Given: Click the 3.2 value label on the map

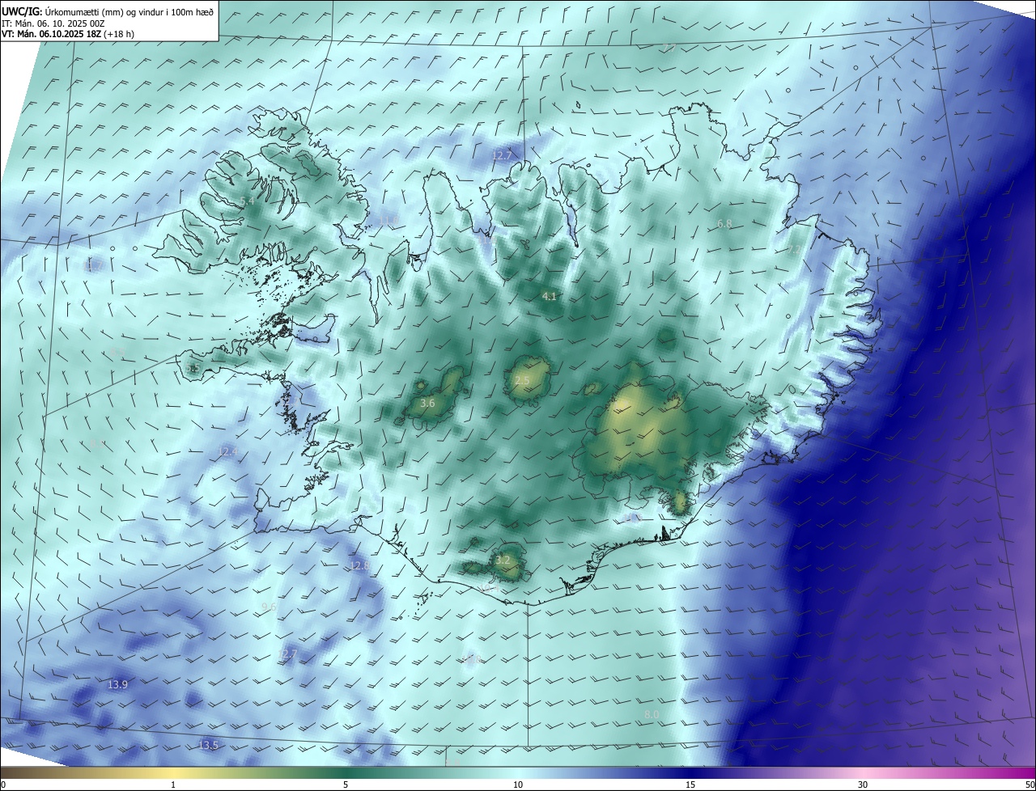Looking at the screenshot, I should [x=503, y=560].
